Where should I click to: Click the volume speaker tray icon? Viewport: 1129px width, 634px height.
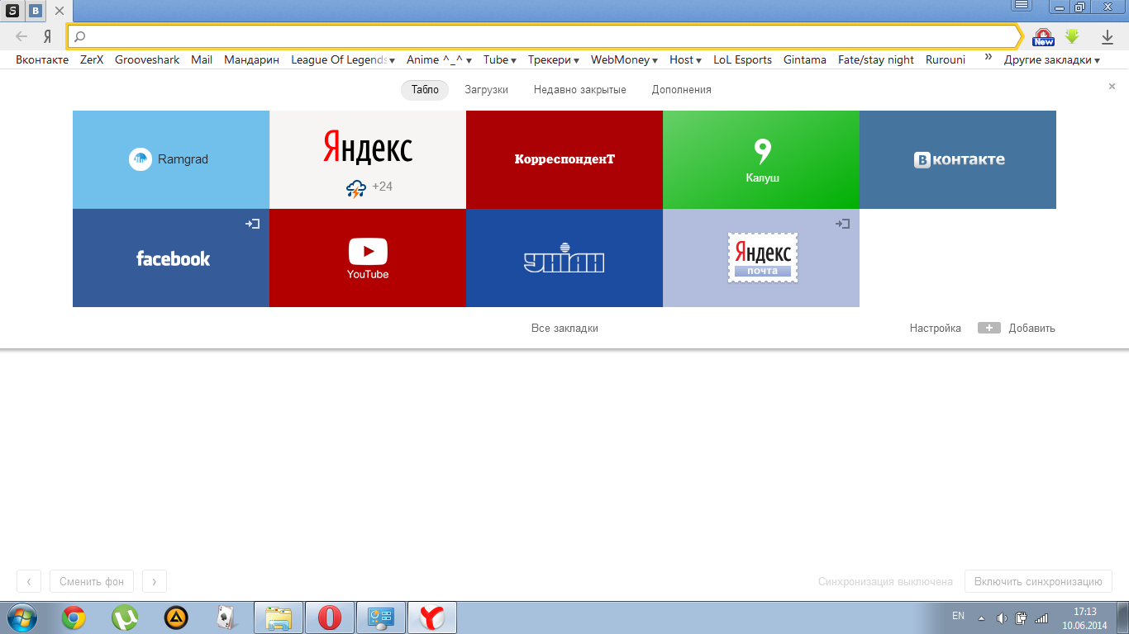(1002, 617)
